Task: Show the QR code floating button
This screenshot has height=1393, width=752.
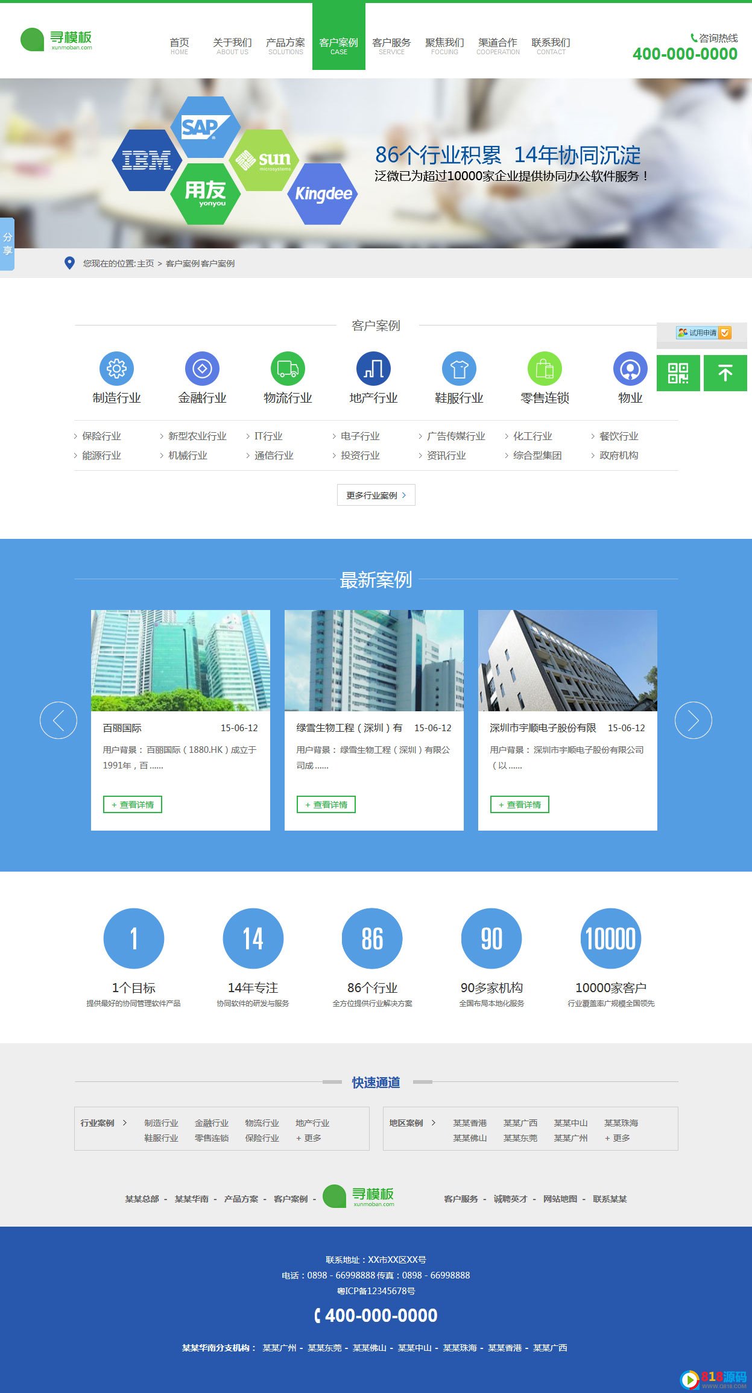Action: coord(678,373)
